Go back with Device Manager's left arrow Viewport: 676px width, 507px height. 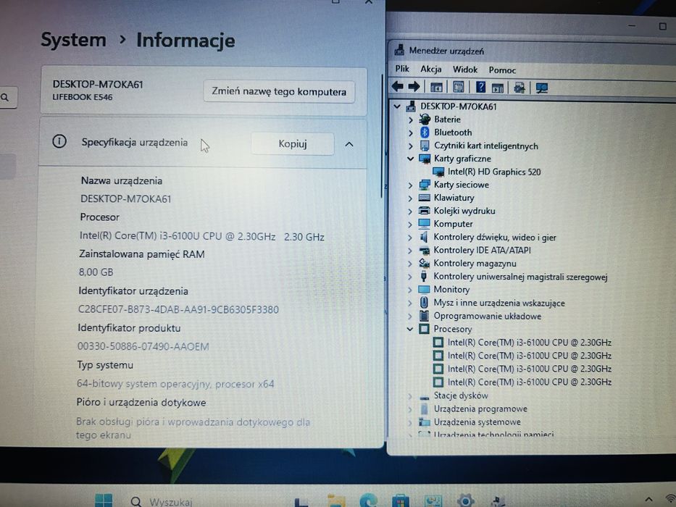click(x=398, y=87)
